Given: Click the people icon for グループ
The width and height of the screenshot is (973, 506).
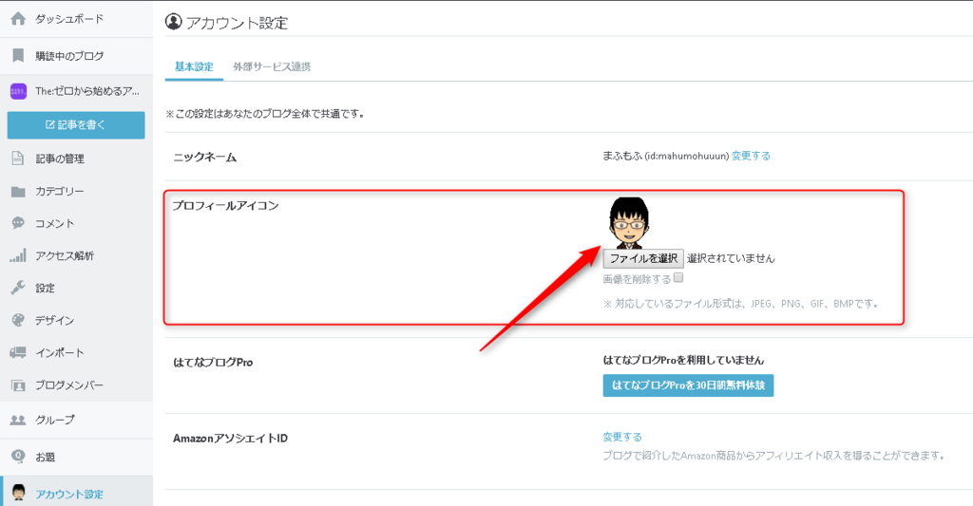Looking at the screenshot, I should coord(18,420).
